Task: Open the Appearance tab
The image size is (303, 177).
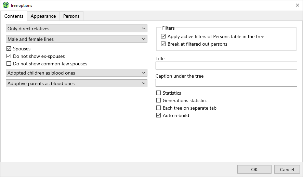Action: click(43, 16)
